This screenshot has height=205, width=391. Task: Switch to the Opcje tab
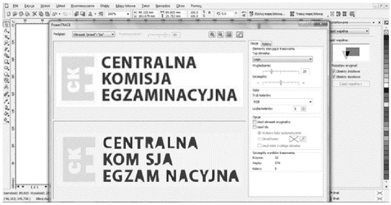click(255, 43)
